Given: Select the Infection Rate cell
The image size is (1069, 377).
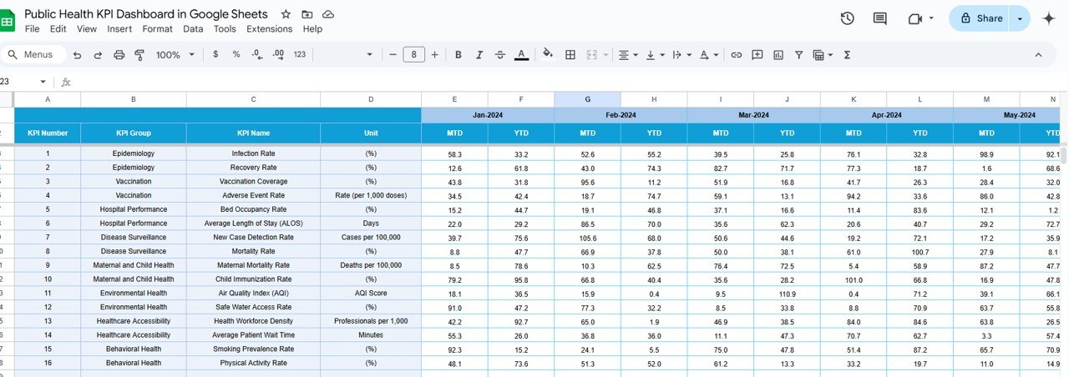Looking at the screenshot, I should [253, 154].
